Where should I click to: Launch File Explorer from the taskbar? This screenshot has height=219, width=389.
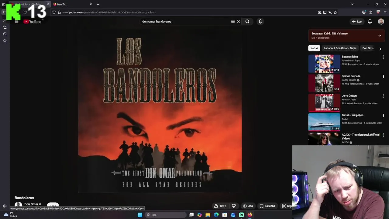click(x=208, y=215)
